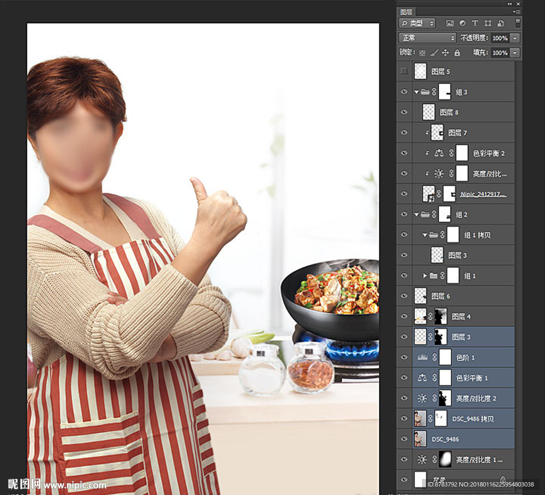The width and height of the screenshot is (545, 495).
Task: Click the 亮度/对比度 2 sun icon
Action: (422, 398)
